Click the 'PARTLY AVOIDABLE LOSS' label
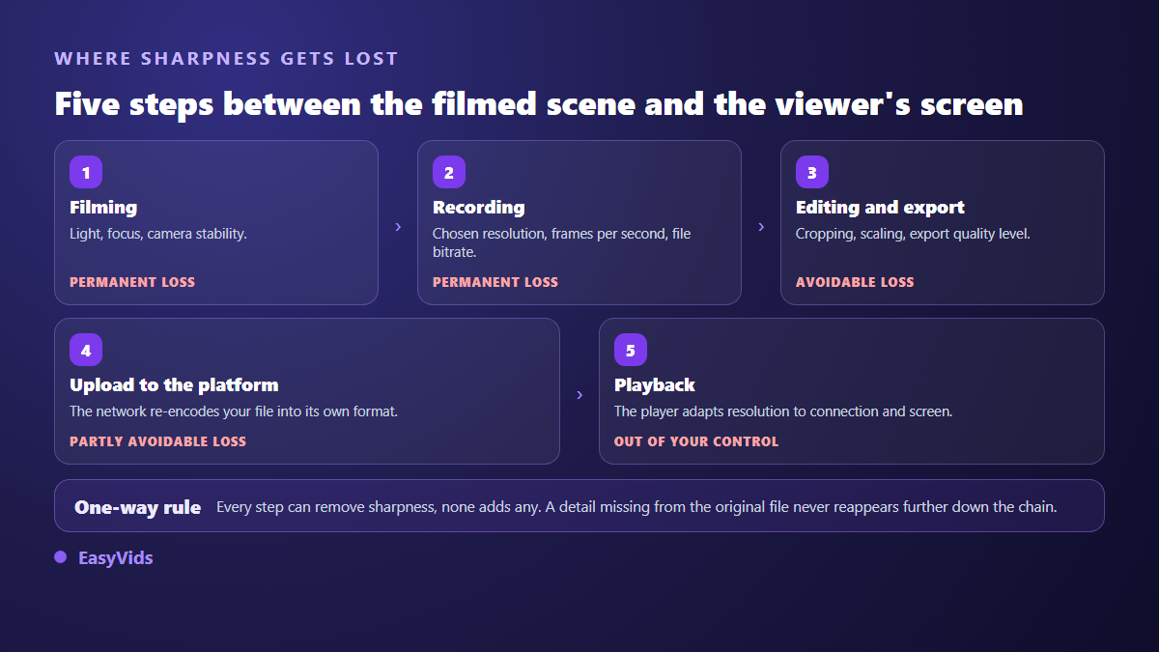The height and width of the screenshot is (652, 1159). [158, 441]
